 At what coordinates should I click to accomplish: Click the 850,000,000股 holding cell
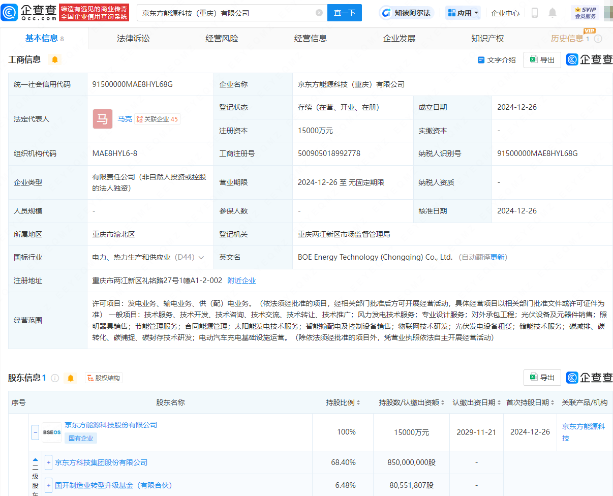(x=412, y=462)
